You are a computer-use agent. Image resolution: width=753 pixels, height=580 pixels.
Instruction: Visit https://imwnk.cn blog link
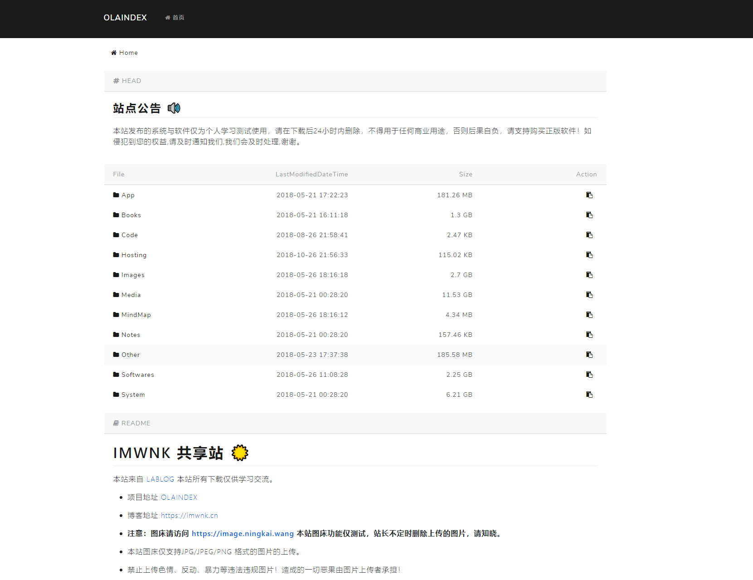(x=189, y=516)
